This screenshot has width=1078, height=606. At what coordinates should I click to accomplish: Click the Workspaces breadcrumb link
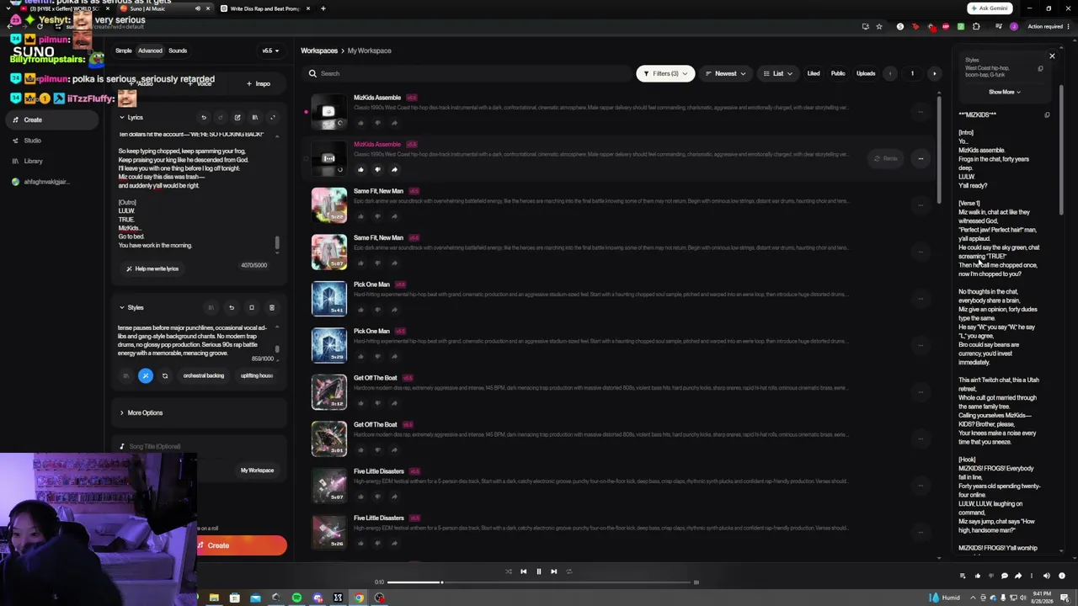point(319,50)
